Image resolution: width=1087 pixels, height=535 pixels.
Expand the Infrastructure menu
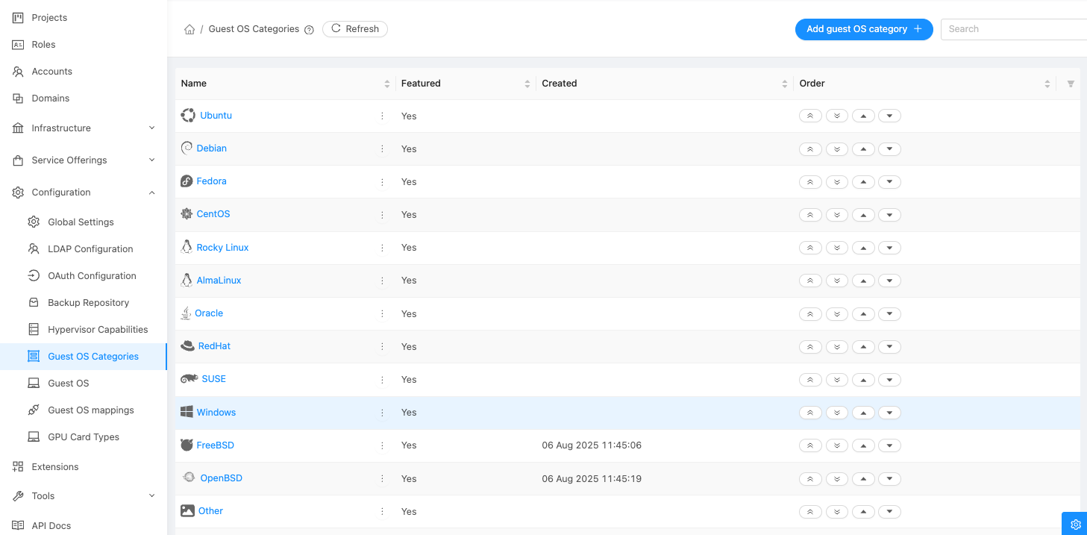[84, 128]
